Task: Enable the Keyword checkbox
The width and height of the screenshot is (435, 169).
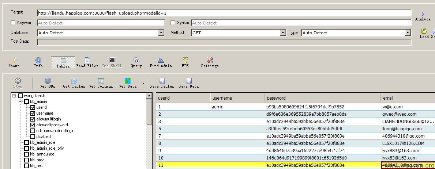Action: (13, 23)
